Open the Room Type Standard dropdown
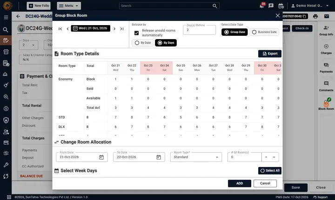 coord(196,157)
